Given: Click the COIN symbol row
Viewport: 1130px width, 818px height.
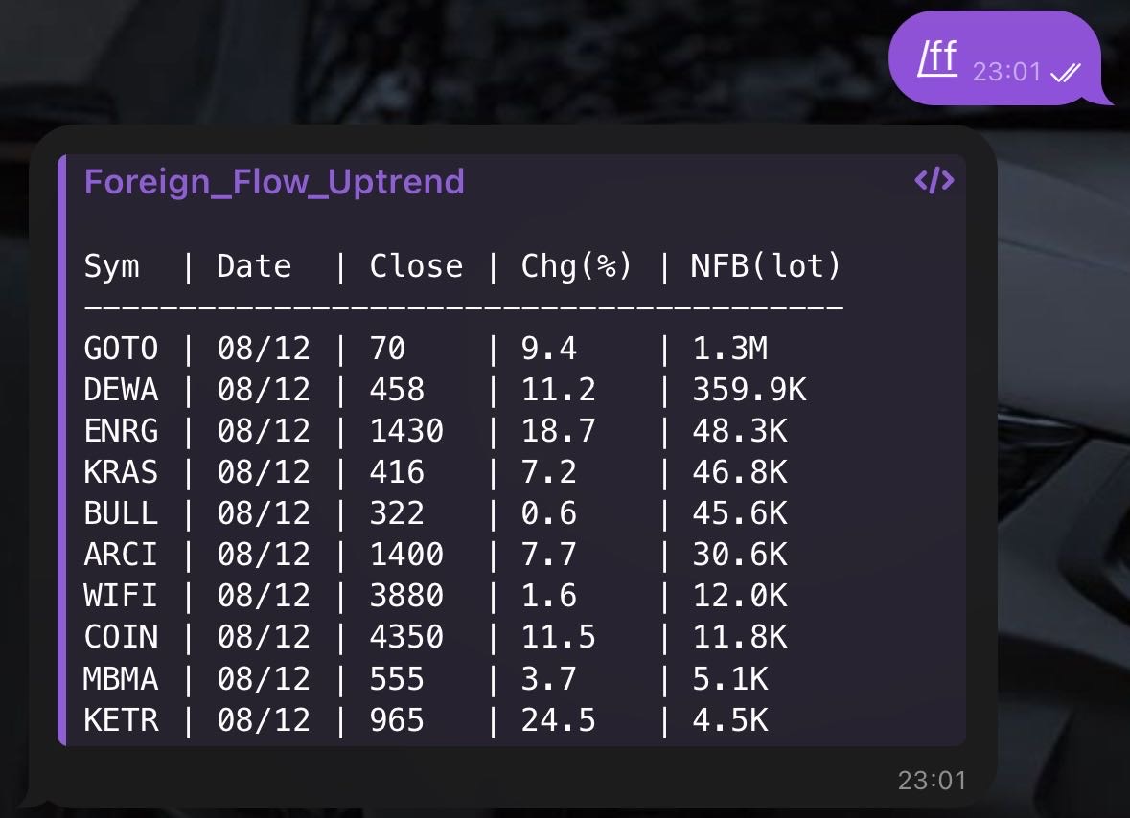Looking at the screenshot, I should click(x=121, y=636).
